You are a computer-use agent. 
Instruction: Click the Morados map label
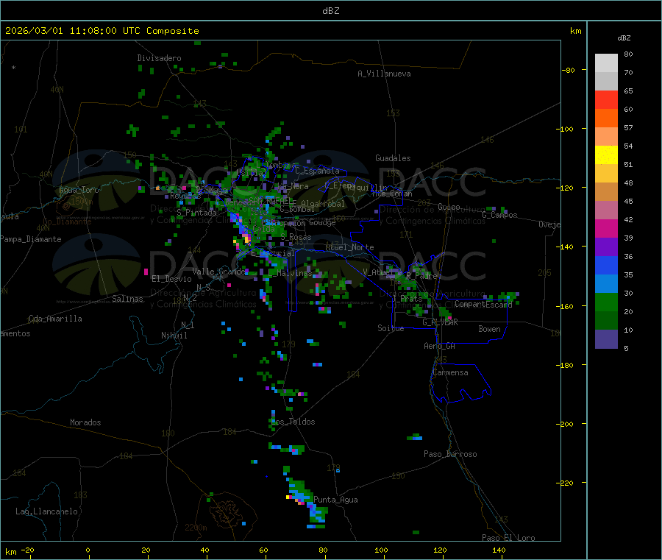(x=85, y=422)
